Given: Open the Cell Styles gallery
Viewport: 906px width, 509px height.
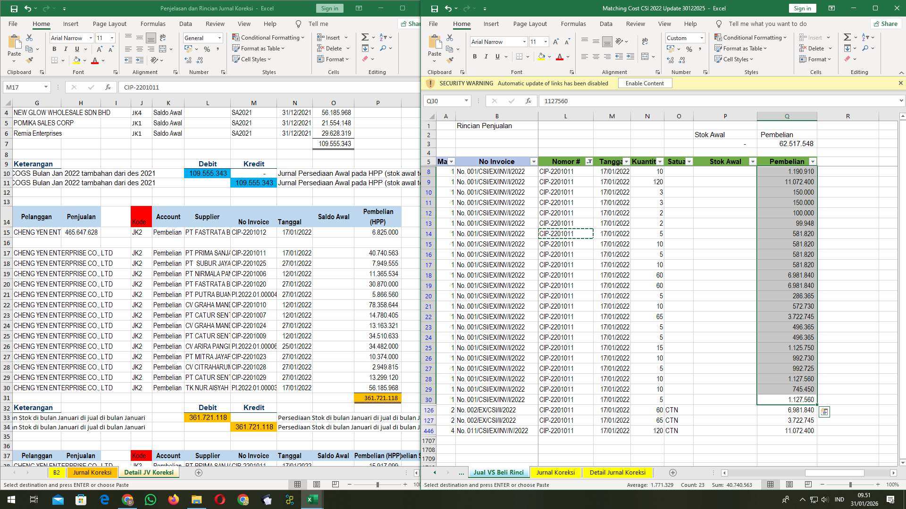Looking at the screenshot, I should point(734,59).
